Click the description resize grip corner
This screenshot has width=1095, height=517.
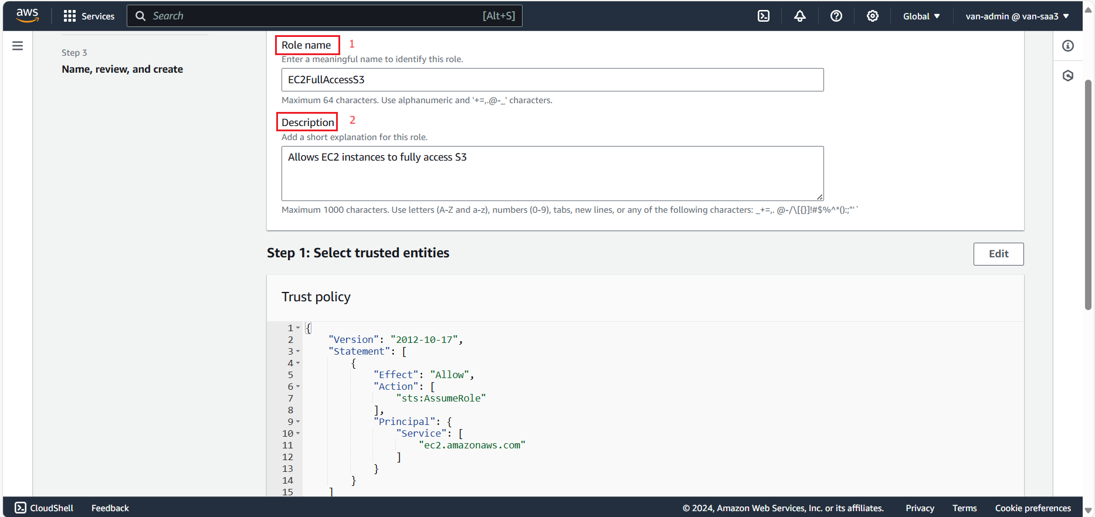[x=820, y=197]
